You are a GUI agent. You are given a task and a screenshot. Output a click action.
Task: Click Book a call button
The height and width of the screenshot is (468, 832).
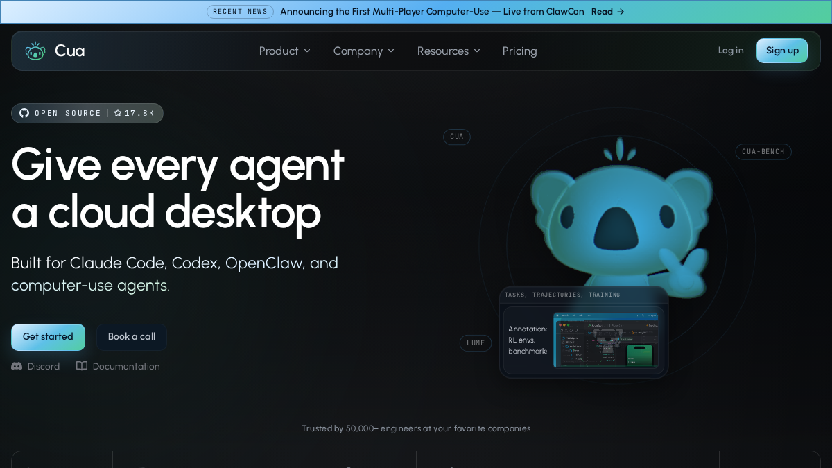coord(132,337)
